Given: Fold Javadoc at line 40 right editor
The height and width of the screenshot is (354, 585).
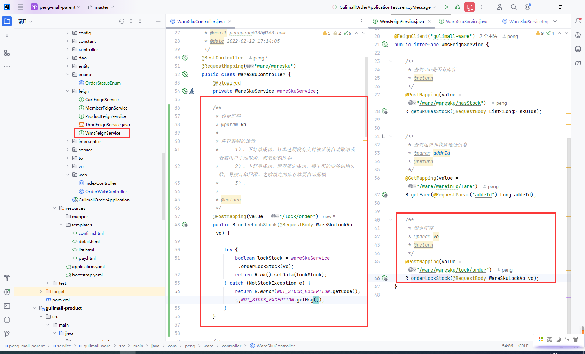Looking at the screenshot, I should click(x=391, y=220).
